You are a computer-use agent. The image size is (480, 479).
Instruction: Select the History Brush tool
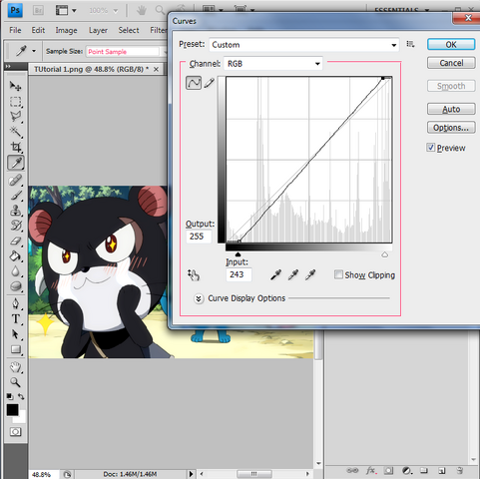point(15,226)
